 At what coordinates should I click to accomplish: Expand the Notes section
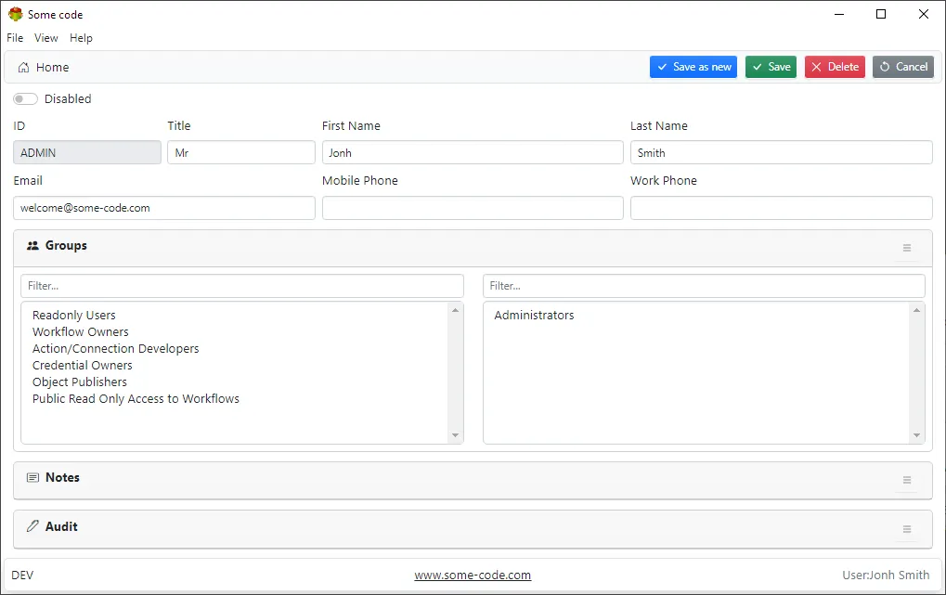pos(64,477)
